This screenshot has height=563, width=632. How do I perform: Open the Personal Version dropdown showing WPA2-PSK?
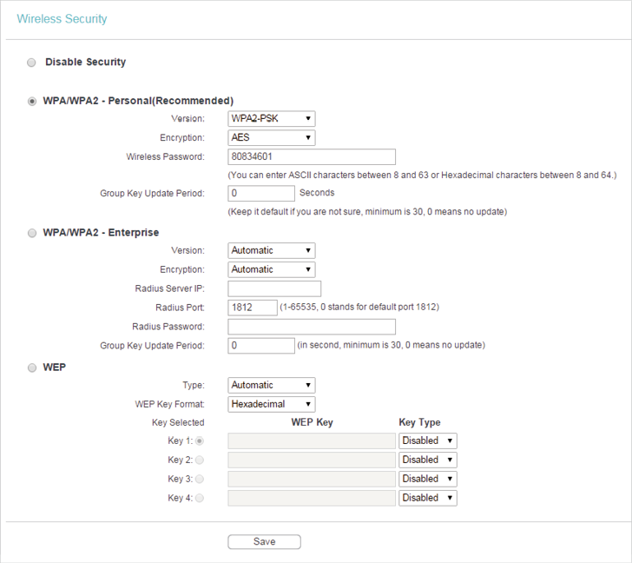271,118
